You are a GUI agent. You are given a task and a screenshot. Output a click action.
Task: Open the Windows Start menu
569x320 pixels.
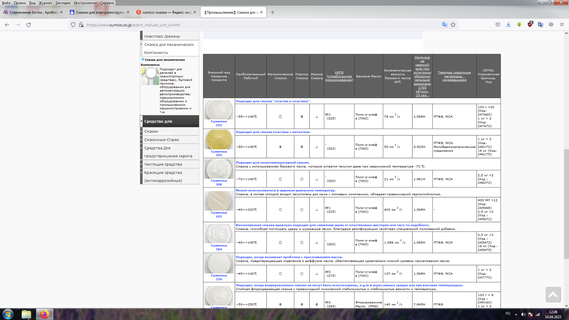point(8,314)
